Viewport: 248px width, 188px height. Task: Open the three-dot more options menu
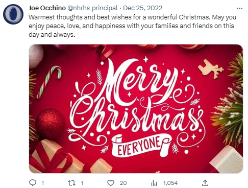[239, 8]
